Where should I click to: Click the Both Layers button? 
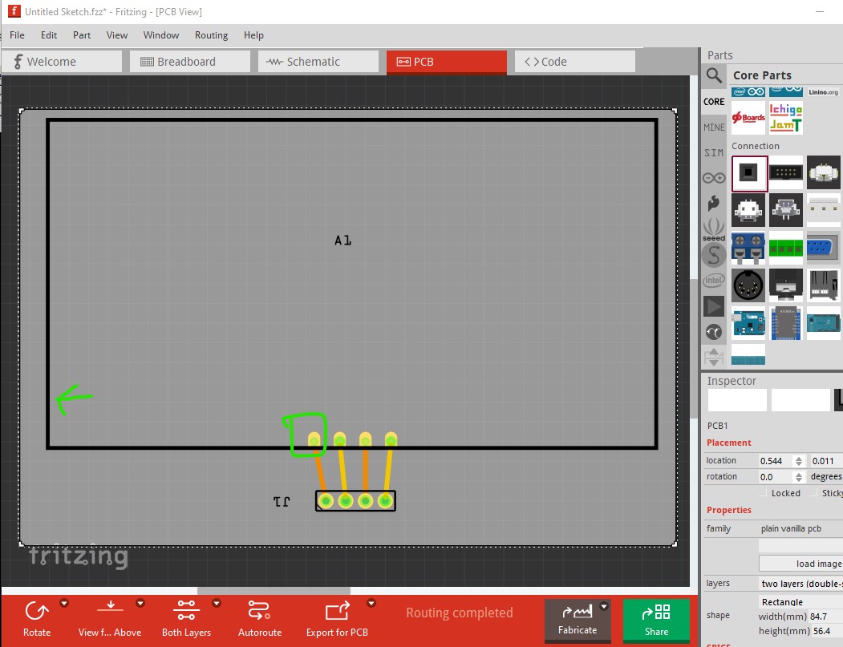click(186, 618)
